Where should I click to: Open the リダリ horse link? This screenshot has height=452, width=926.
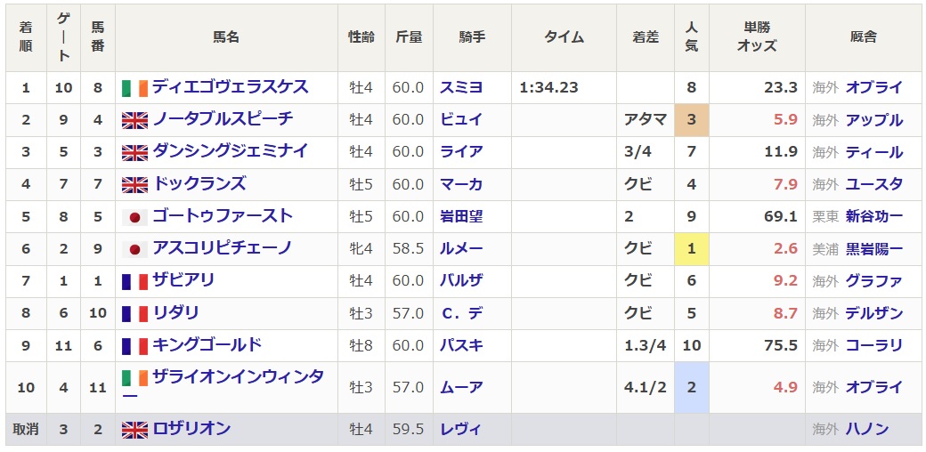pyautogui.click(x=175, y=312)
